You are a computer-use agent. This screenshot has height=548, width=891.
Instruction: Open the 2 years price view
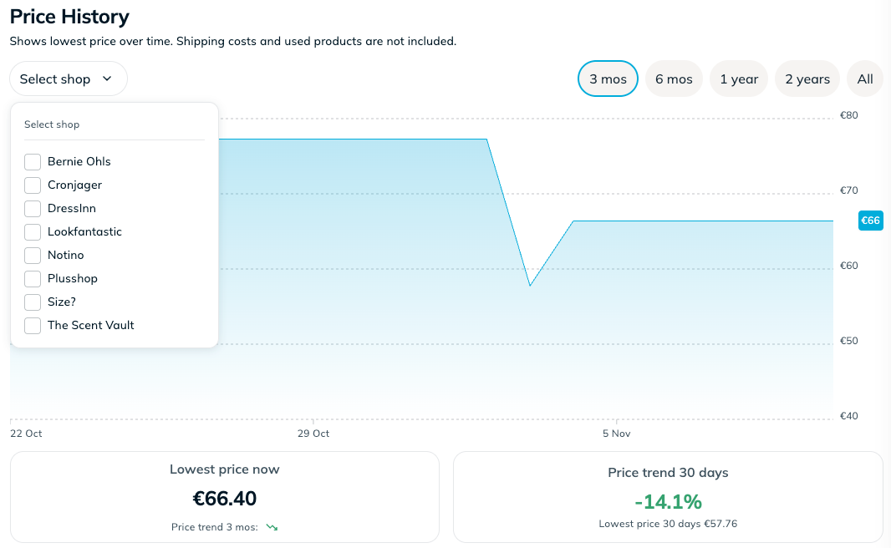click(807, 78)
